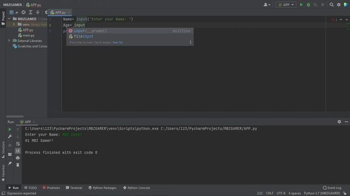The height and width of the screenshot is (196, 350).
Task: Clear console output with trash icon
Action: 18,165
